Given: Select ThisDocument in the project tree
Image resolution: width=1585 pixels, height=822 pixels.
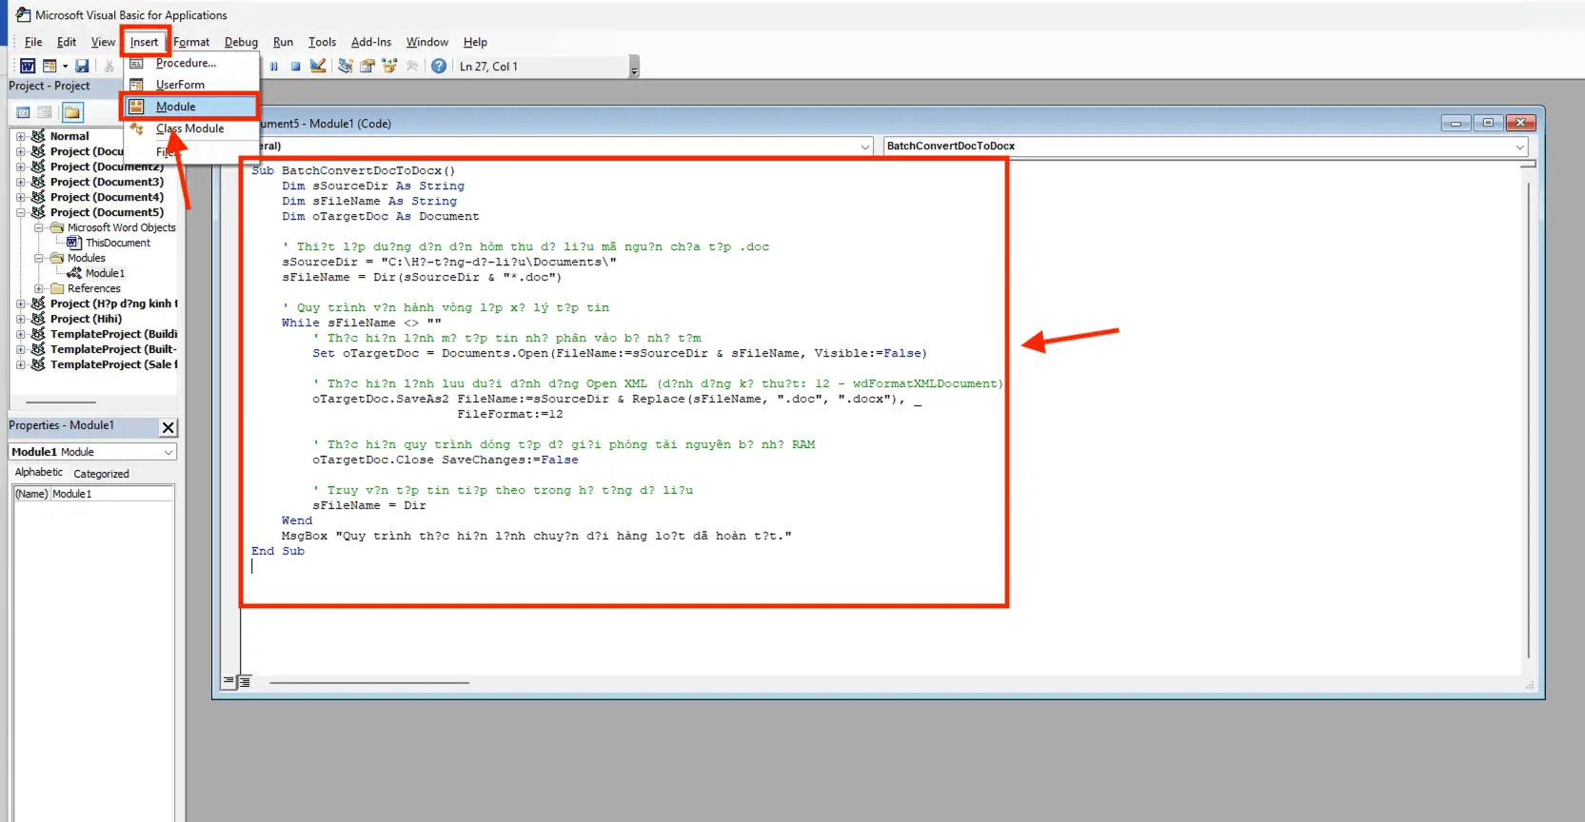Looking at the screenshot, I should 117,243.
